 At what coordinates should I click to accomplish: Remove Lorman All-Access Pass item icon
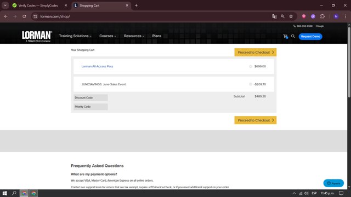(x=251, y=66)
